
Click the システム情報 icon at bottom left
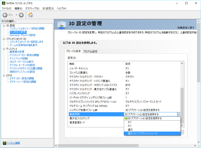(4, 143)
